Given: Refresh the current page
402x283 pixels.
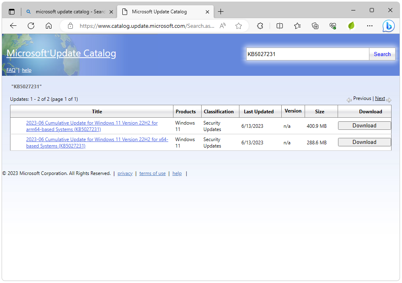Looking at the screenshot, I should point(31,26).
